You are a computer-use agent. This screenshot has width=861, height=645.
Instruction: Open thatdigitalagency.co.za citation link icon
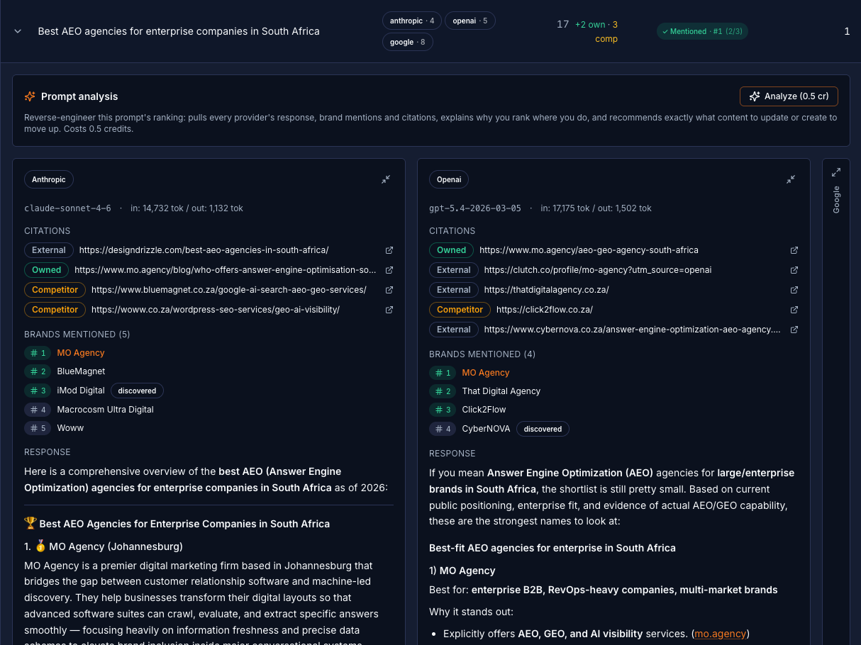click(x=794, y=290)
